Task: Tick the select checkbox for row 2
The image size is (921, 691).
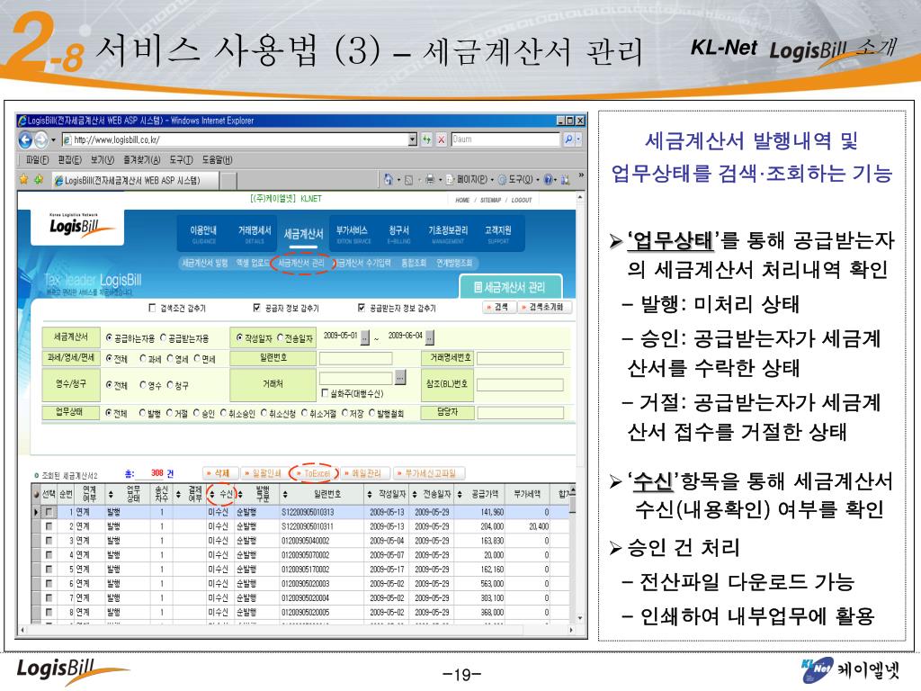Action: [x=49, y=526]
